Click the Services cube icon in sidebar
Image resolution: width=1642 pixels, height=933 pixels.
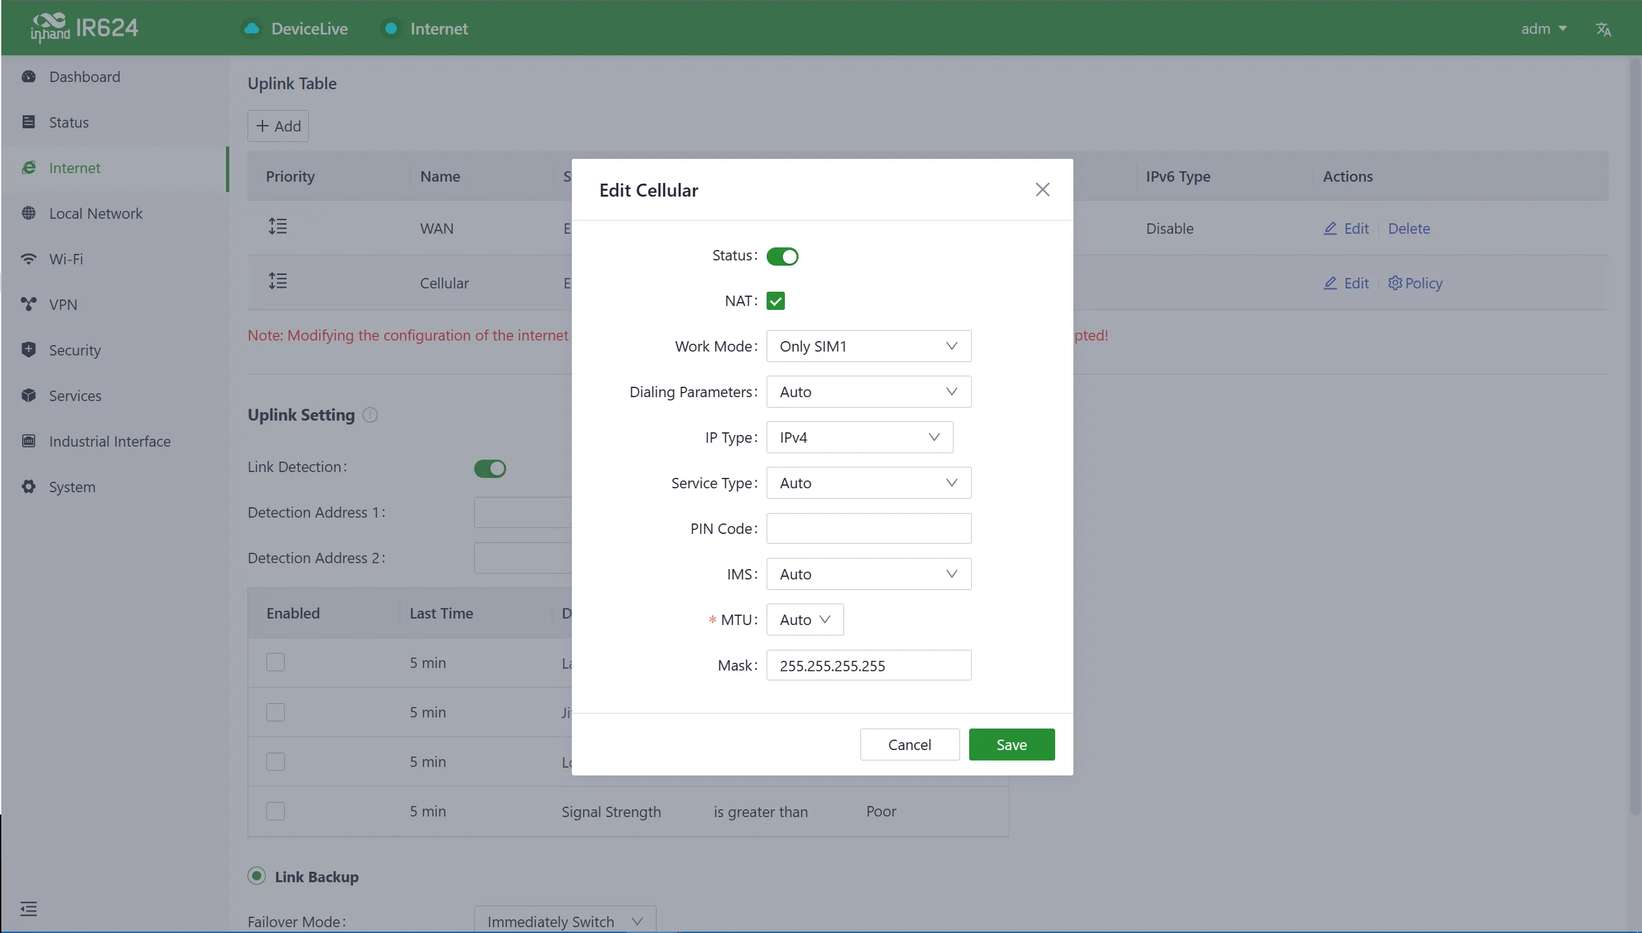(29, 395)
